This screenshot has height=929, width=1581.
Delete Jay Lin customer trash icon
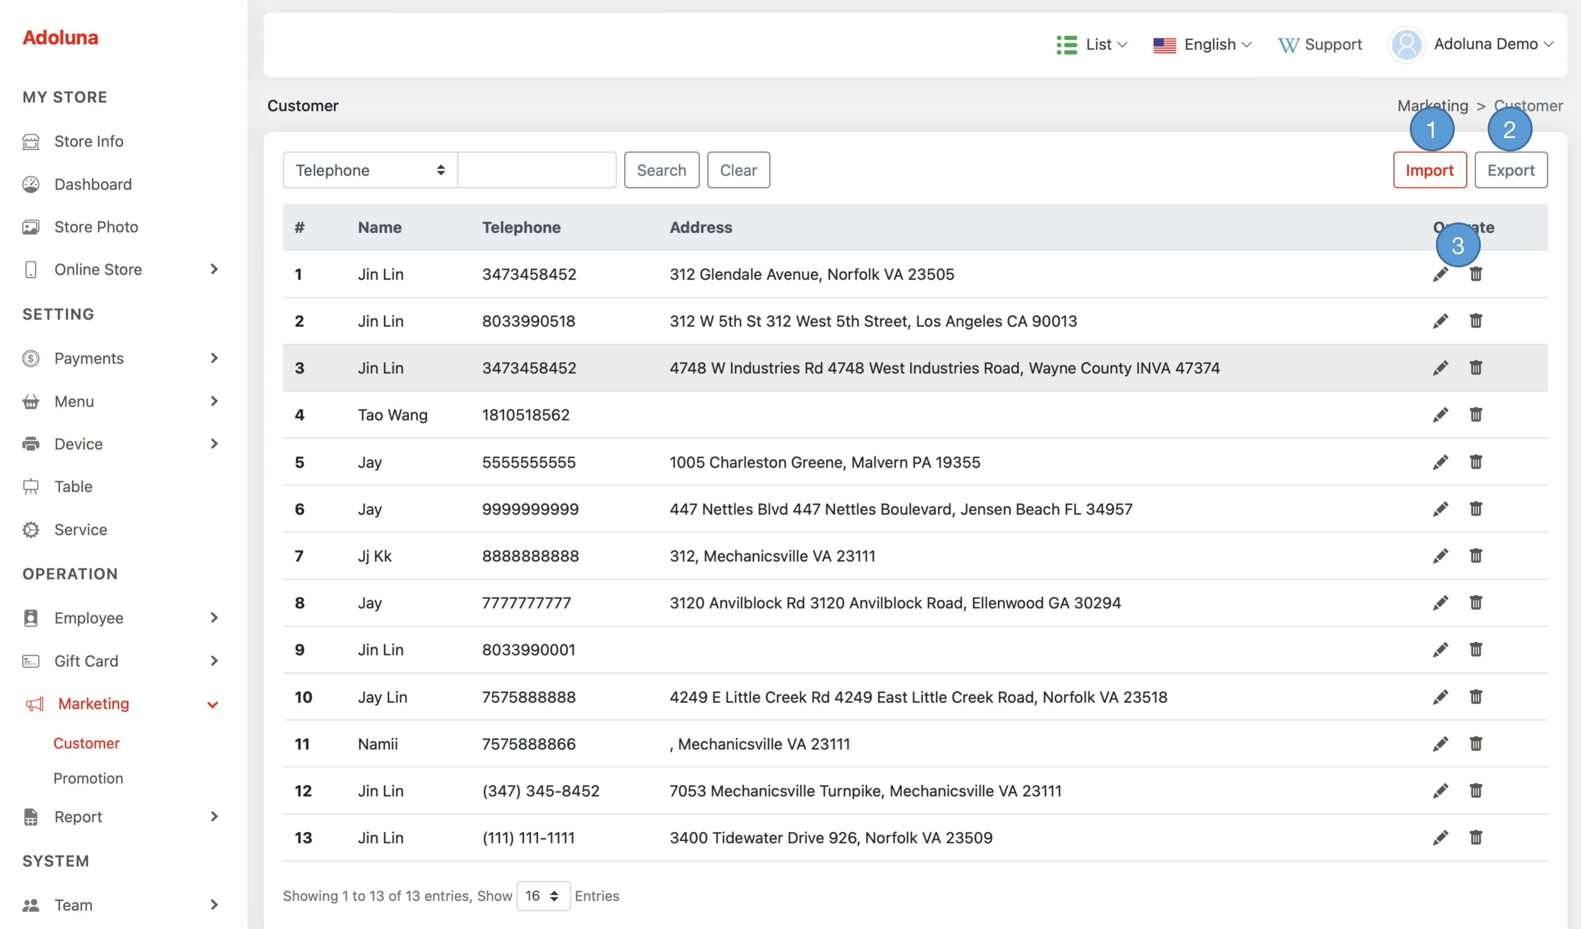(1476, 697)
